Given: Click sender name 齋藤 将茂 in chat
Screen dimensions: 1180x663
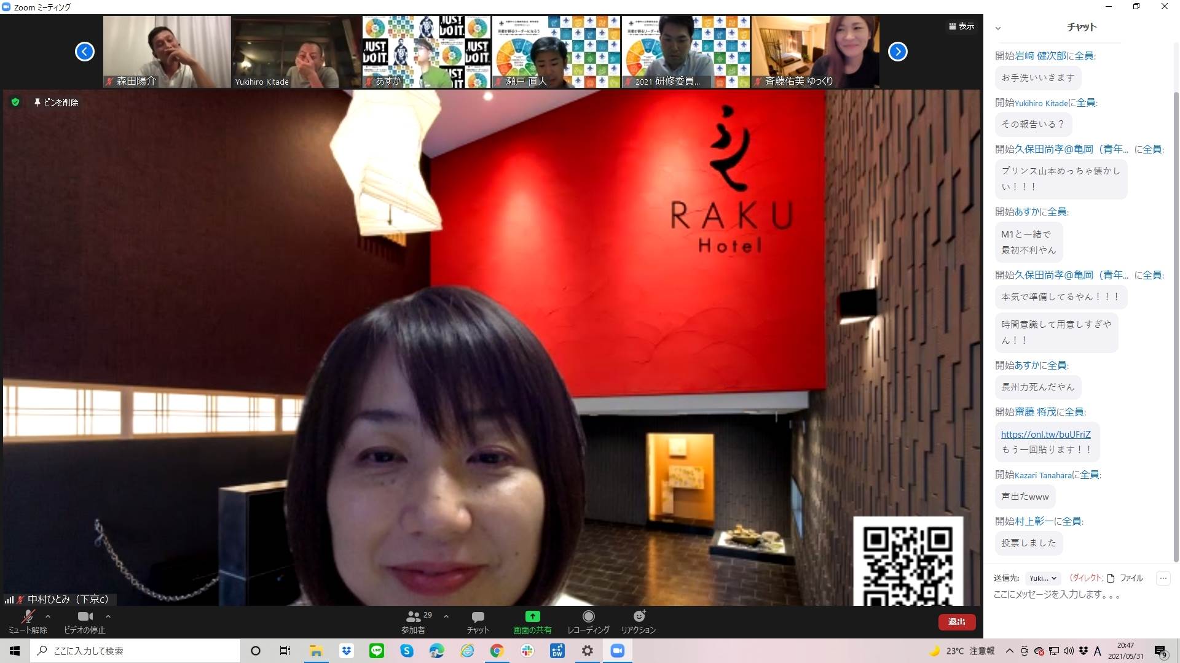Looking at the screenshot, I should click(1036, 412).
